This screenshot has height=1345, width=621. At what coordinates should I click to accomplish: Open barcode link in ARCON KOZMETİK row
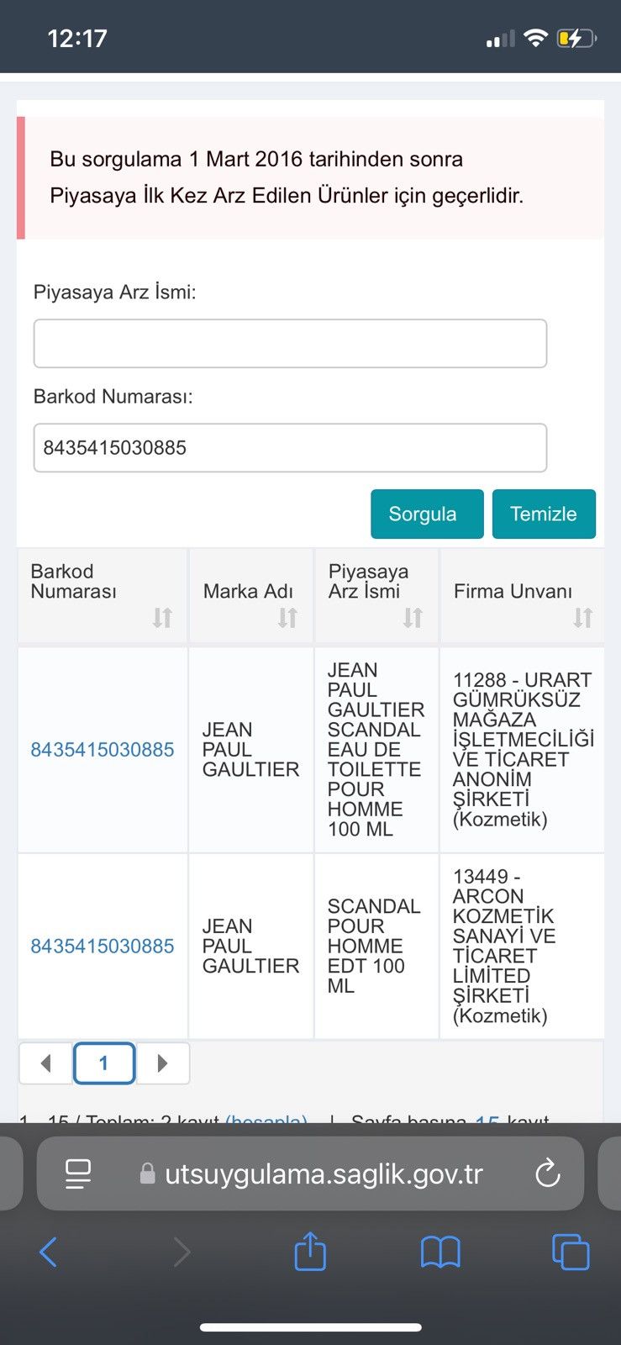pyautogui.click(x=103, y=947)
